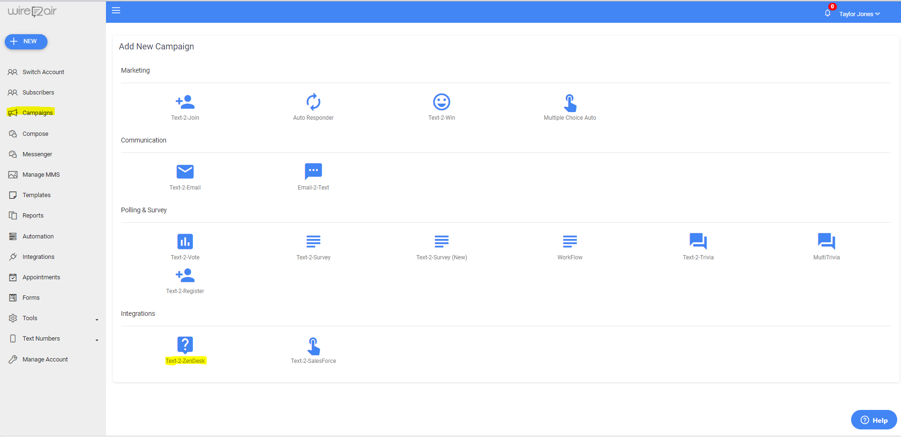View Reports in the sidebar

coord(33,216)
